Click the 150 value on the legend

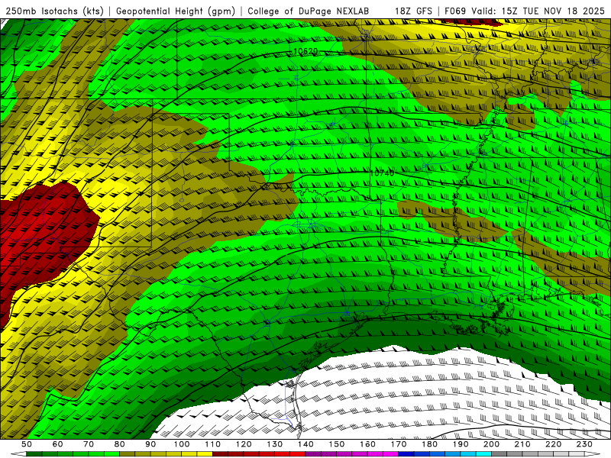pyautogui.click(x=336, y=444)
